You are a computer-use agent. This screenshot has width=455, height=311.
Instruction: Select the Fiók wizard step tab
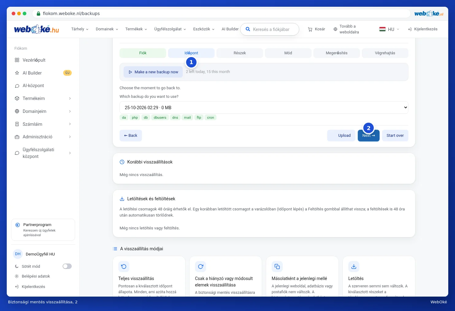coord(143,53)
